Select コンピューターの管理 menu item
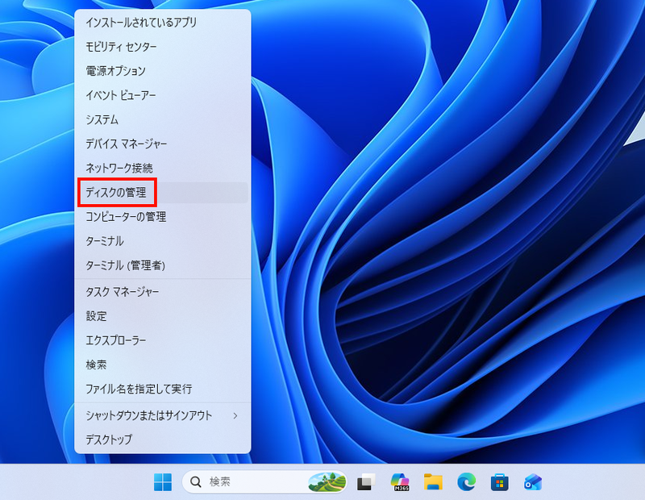Screen dimensions: 645x500 (163, 216)
